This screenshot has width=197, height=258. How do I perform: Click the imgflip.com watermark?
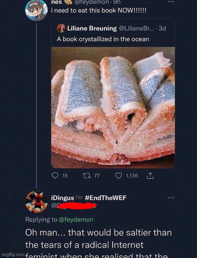tap(13, 254)
